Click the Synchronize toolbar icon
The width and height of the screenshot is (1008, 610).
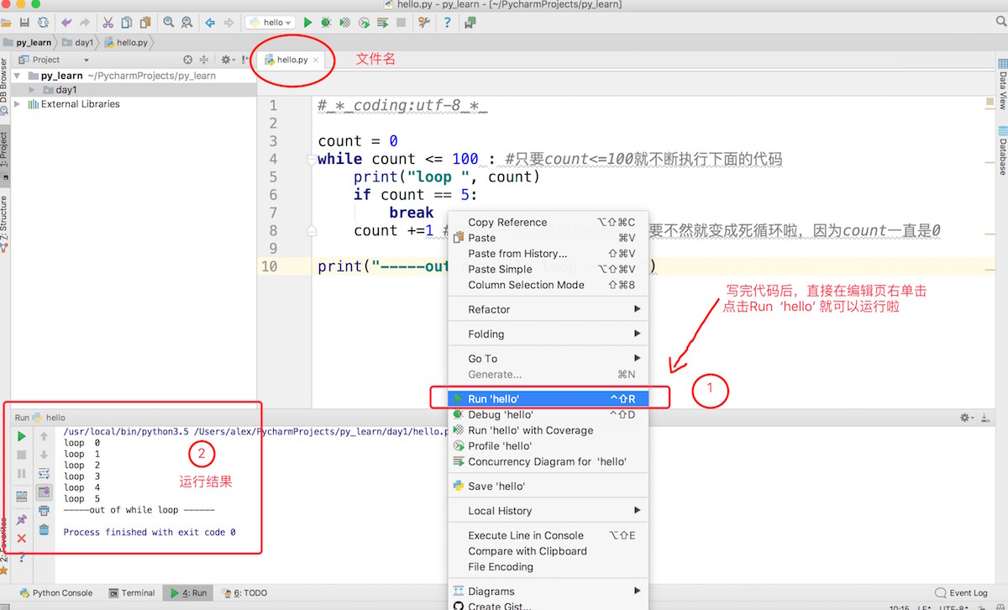[42, 23]
